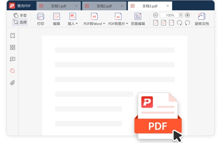Close the 文档2.pdf tab
The height and width of the screenshot is (143, 221).
pos(122,6)
